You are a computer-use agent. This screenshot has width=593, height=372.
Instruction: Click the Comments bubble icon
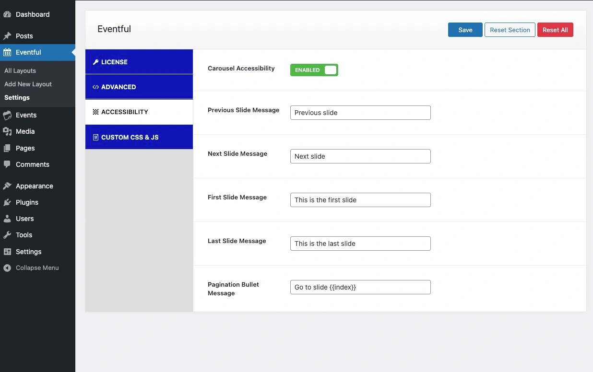[7, 164]
